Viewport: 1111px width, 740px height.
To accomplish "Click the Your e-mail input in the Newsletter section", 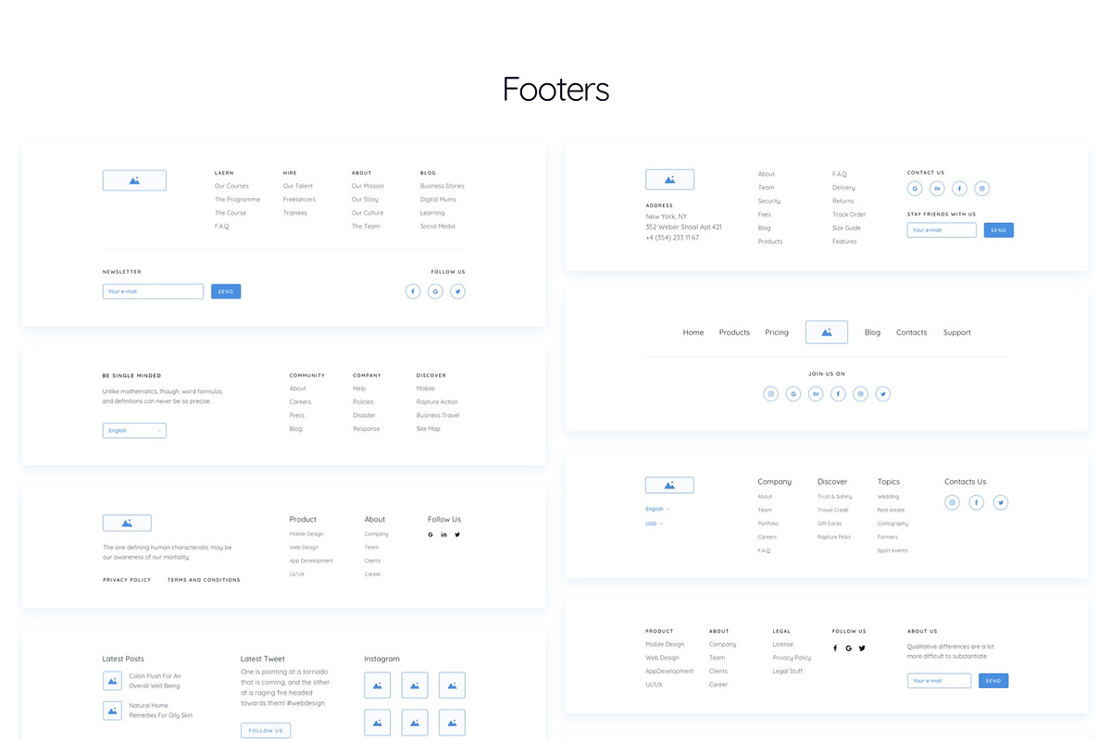I will [153, 290].
